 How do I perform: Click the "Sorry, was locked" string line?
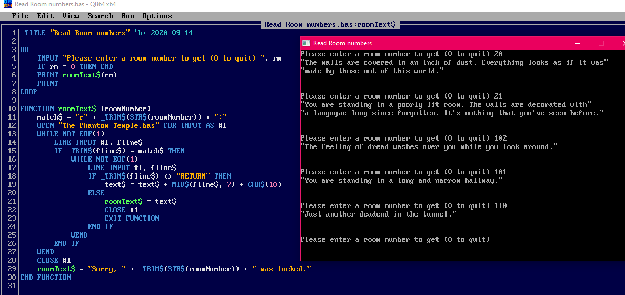tap(174, 269)
